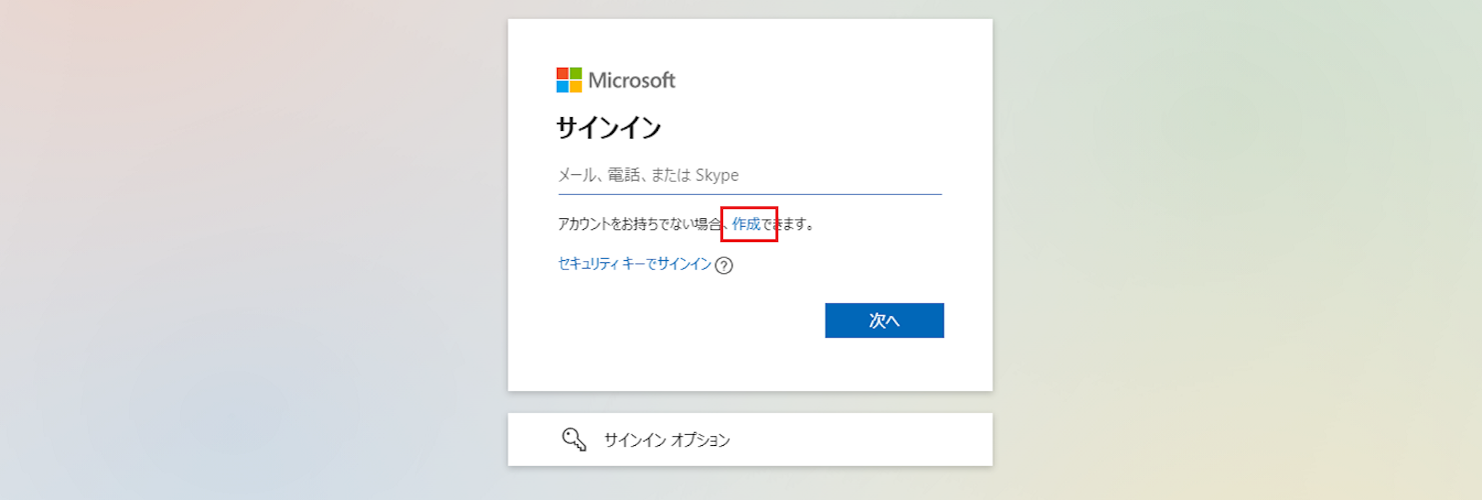1482x500 pixels.
Task: Click the Microsoft wordmark text
Action: click(x=631, y=80)
